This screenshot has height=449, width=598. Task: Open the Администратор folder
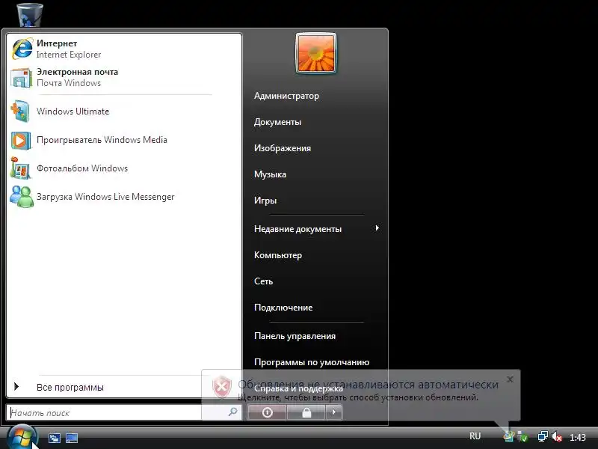(x=286, y=96)
